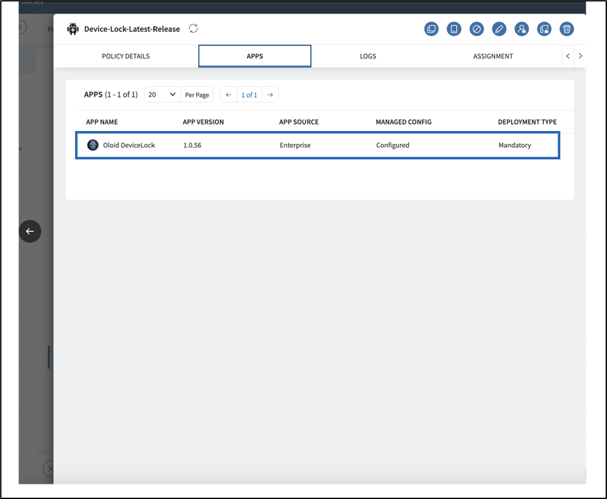Click the refresh icon beside Device-Lock-Latest-Release
Image resolution: width=607 pixels, height=499 pixels.
[x=193, y=29]
